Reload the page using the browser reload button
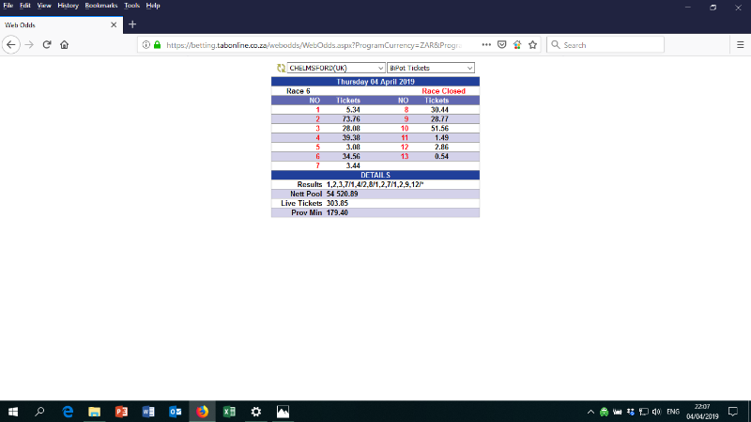 pos(46,44)
